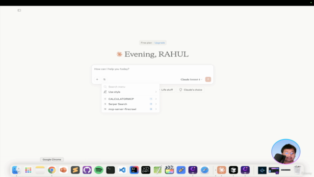
Task: Open the purple app icon beside the cube
Action: tap(245, 170)
